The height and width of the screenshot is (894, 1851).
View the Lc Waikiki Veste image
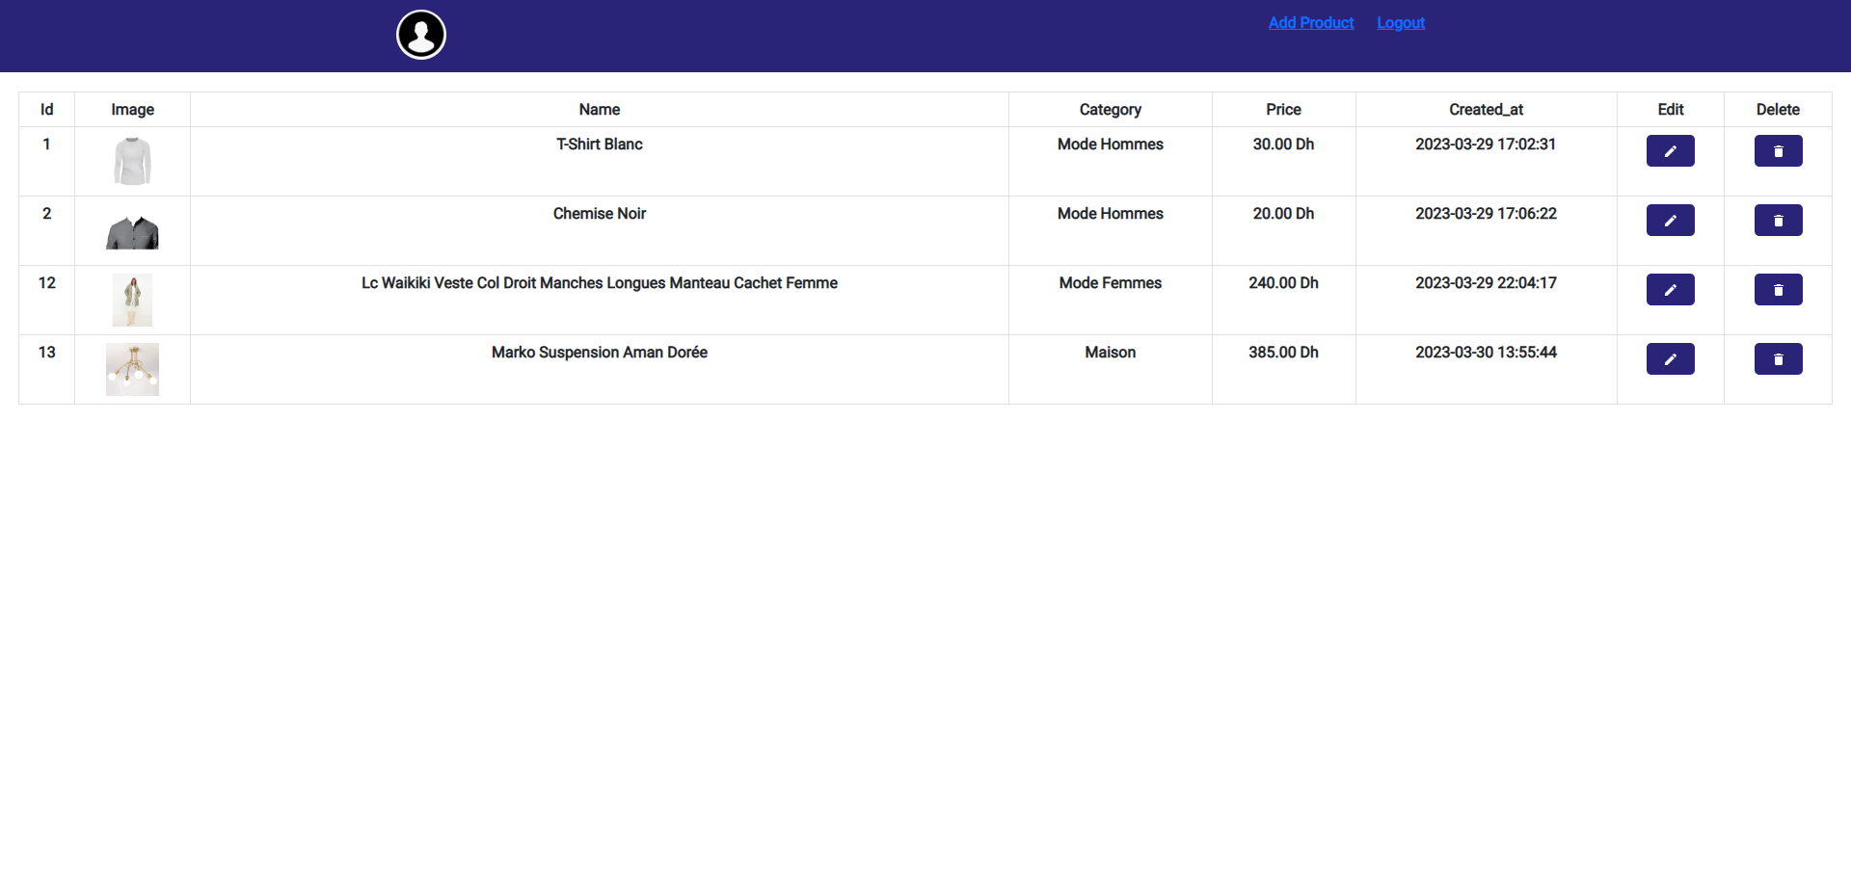(132, 300)
